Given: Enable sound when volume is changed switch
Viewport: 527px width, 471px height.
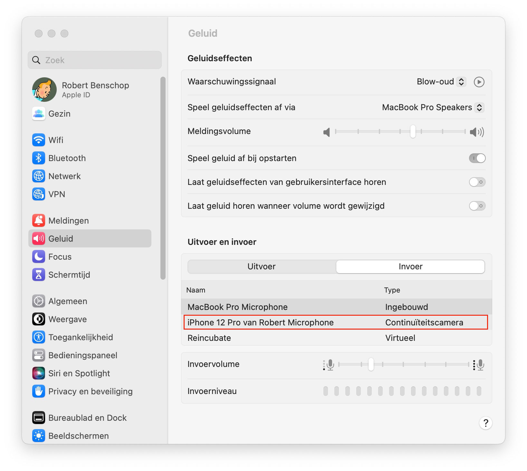Looking at the screenshot, I should [x=477, y=206].
